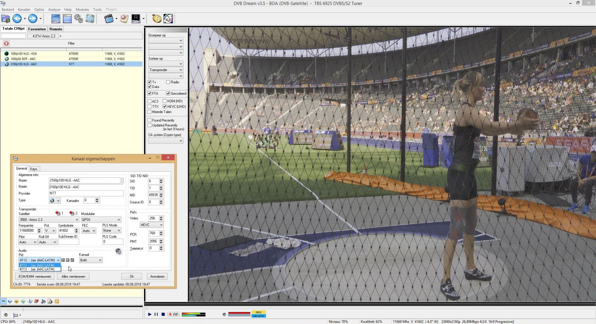Screen dimensions: 596x324
Task: Click the satellite dish icon next to Satellite 1
Action: 58,213
